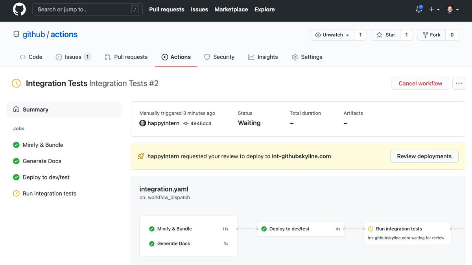
Task: Click the Fork icon
Action: (426, 35)
